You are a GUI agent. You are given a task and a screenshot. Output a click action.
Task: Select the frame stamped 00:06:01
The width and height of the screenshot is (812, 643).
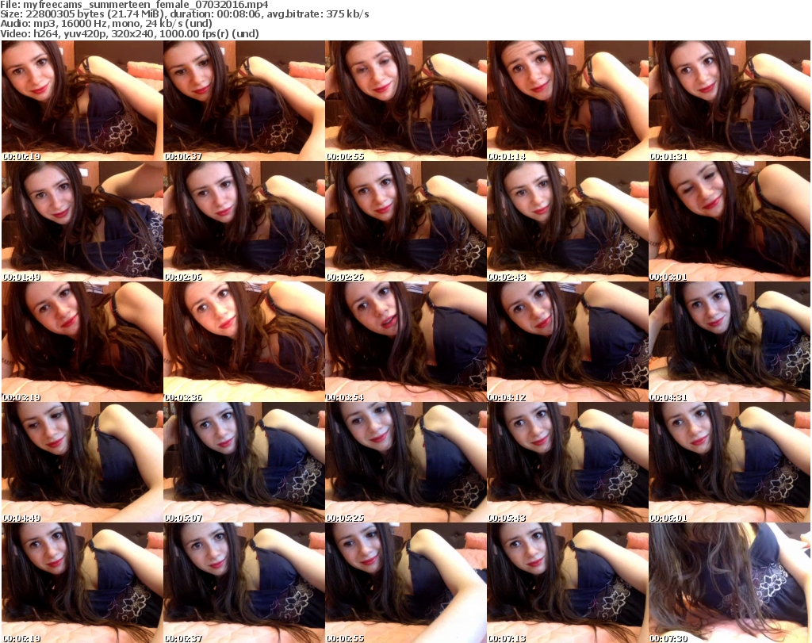pos(730,463)
